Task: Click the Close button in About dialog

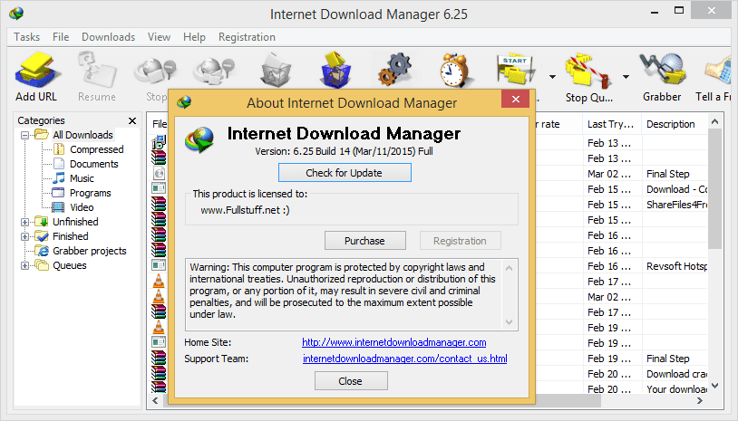Action: click(351, 381)
